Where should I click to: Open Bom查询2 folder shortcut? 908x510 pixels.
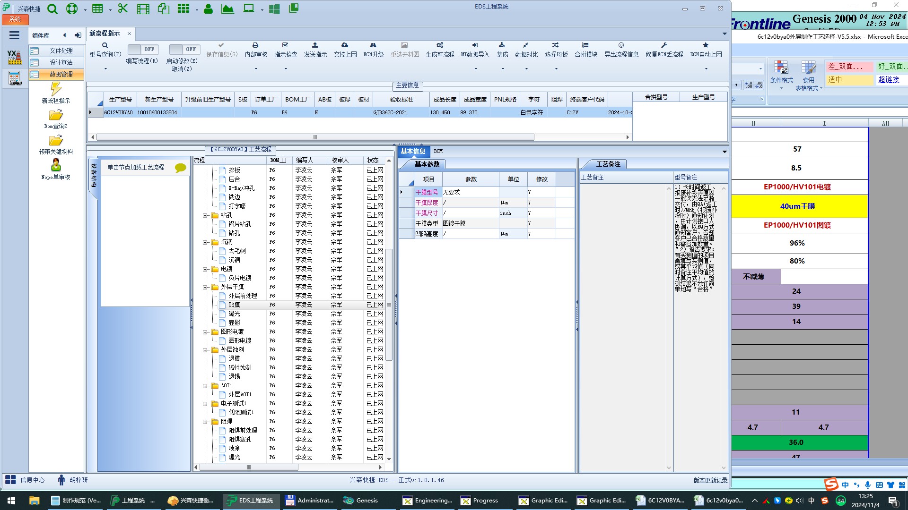tap(56, 119)
